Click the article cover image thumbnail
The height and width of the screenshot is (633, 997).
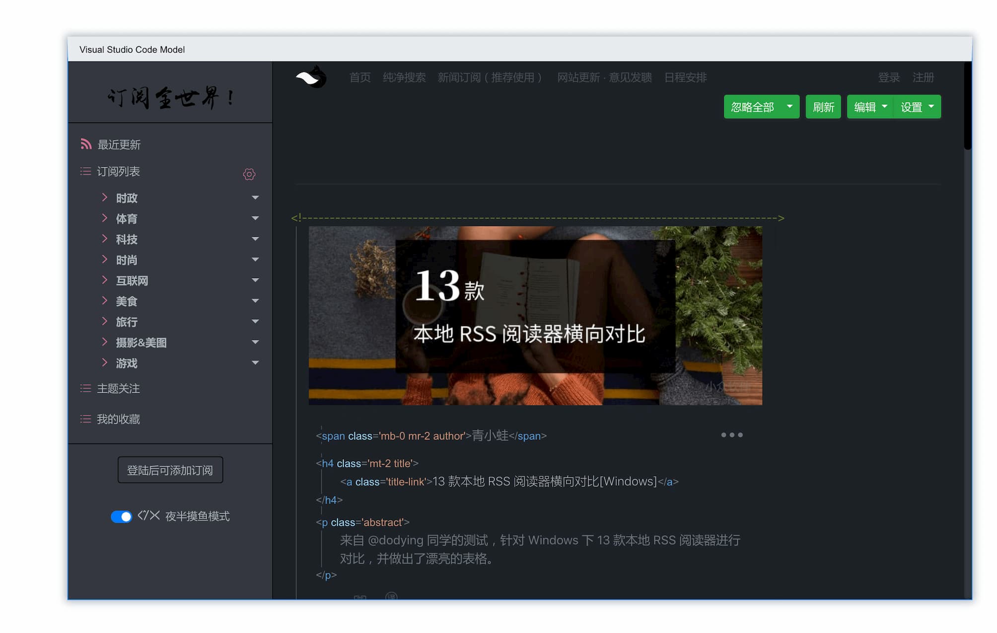(x=535, y=316)
